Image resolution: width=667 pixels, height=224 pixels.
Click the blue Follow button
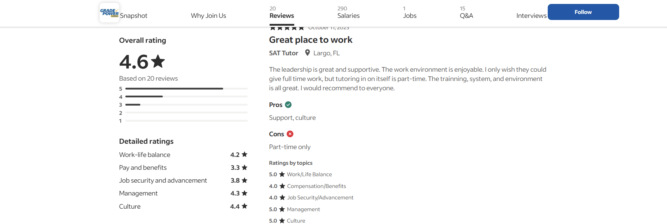(583, 12)
